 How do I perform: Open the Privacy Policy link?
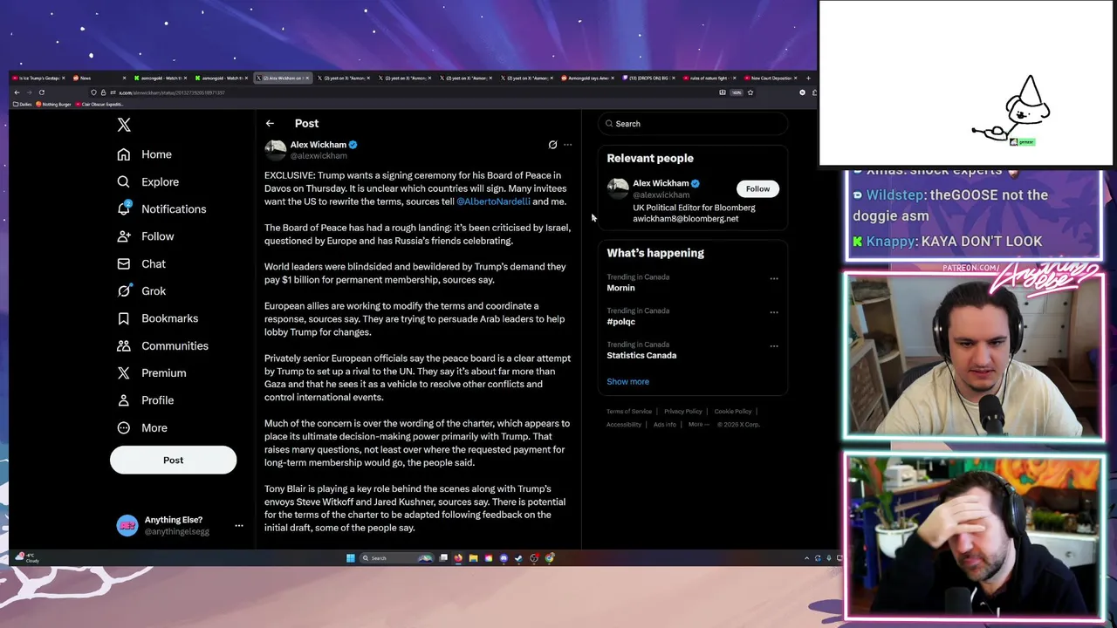pos(682,412)
